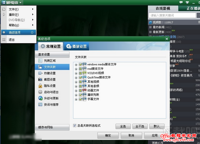Expand 最新更新 in the online video list
The image size is (200, 144).
point(150,32)
